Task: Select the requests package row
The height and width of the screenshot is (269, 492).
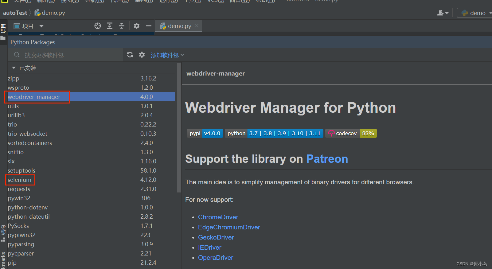Action: [91, 189]
